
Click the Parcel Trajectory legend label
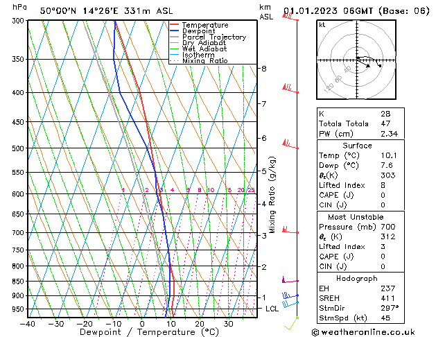click(213, 37)
